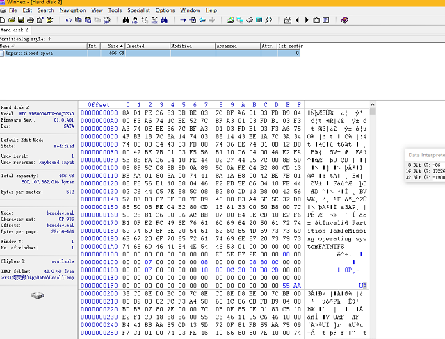Sort by the Ext. column header

tap(94, 46)
